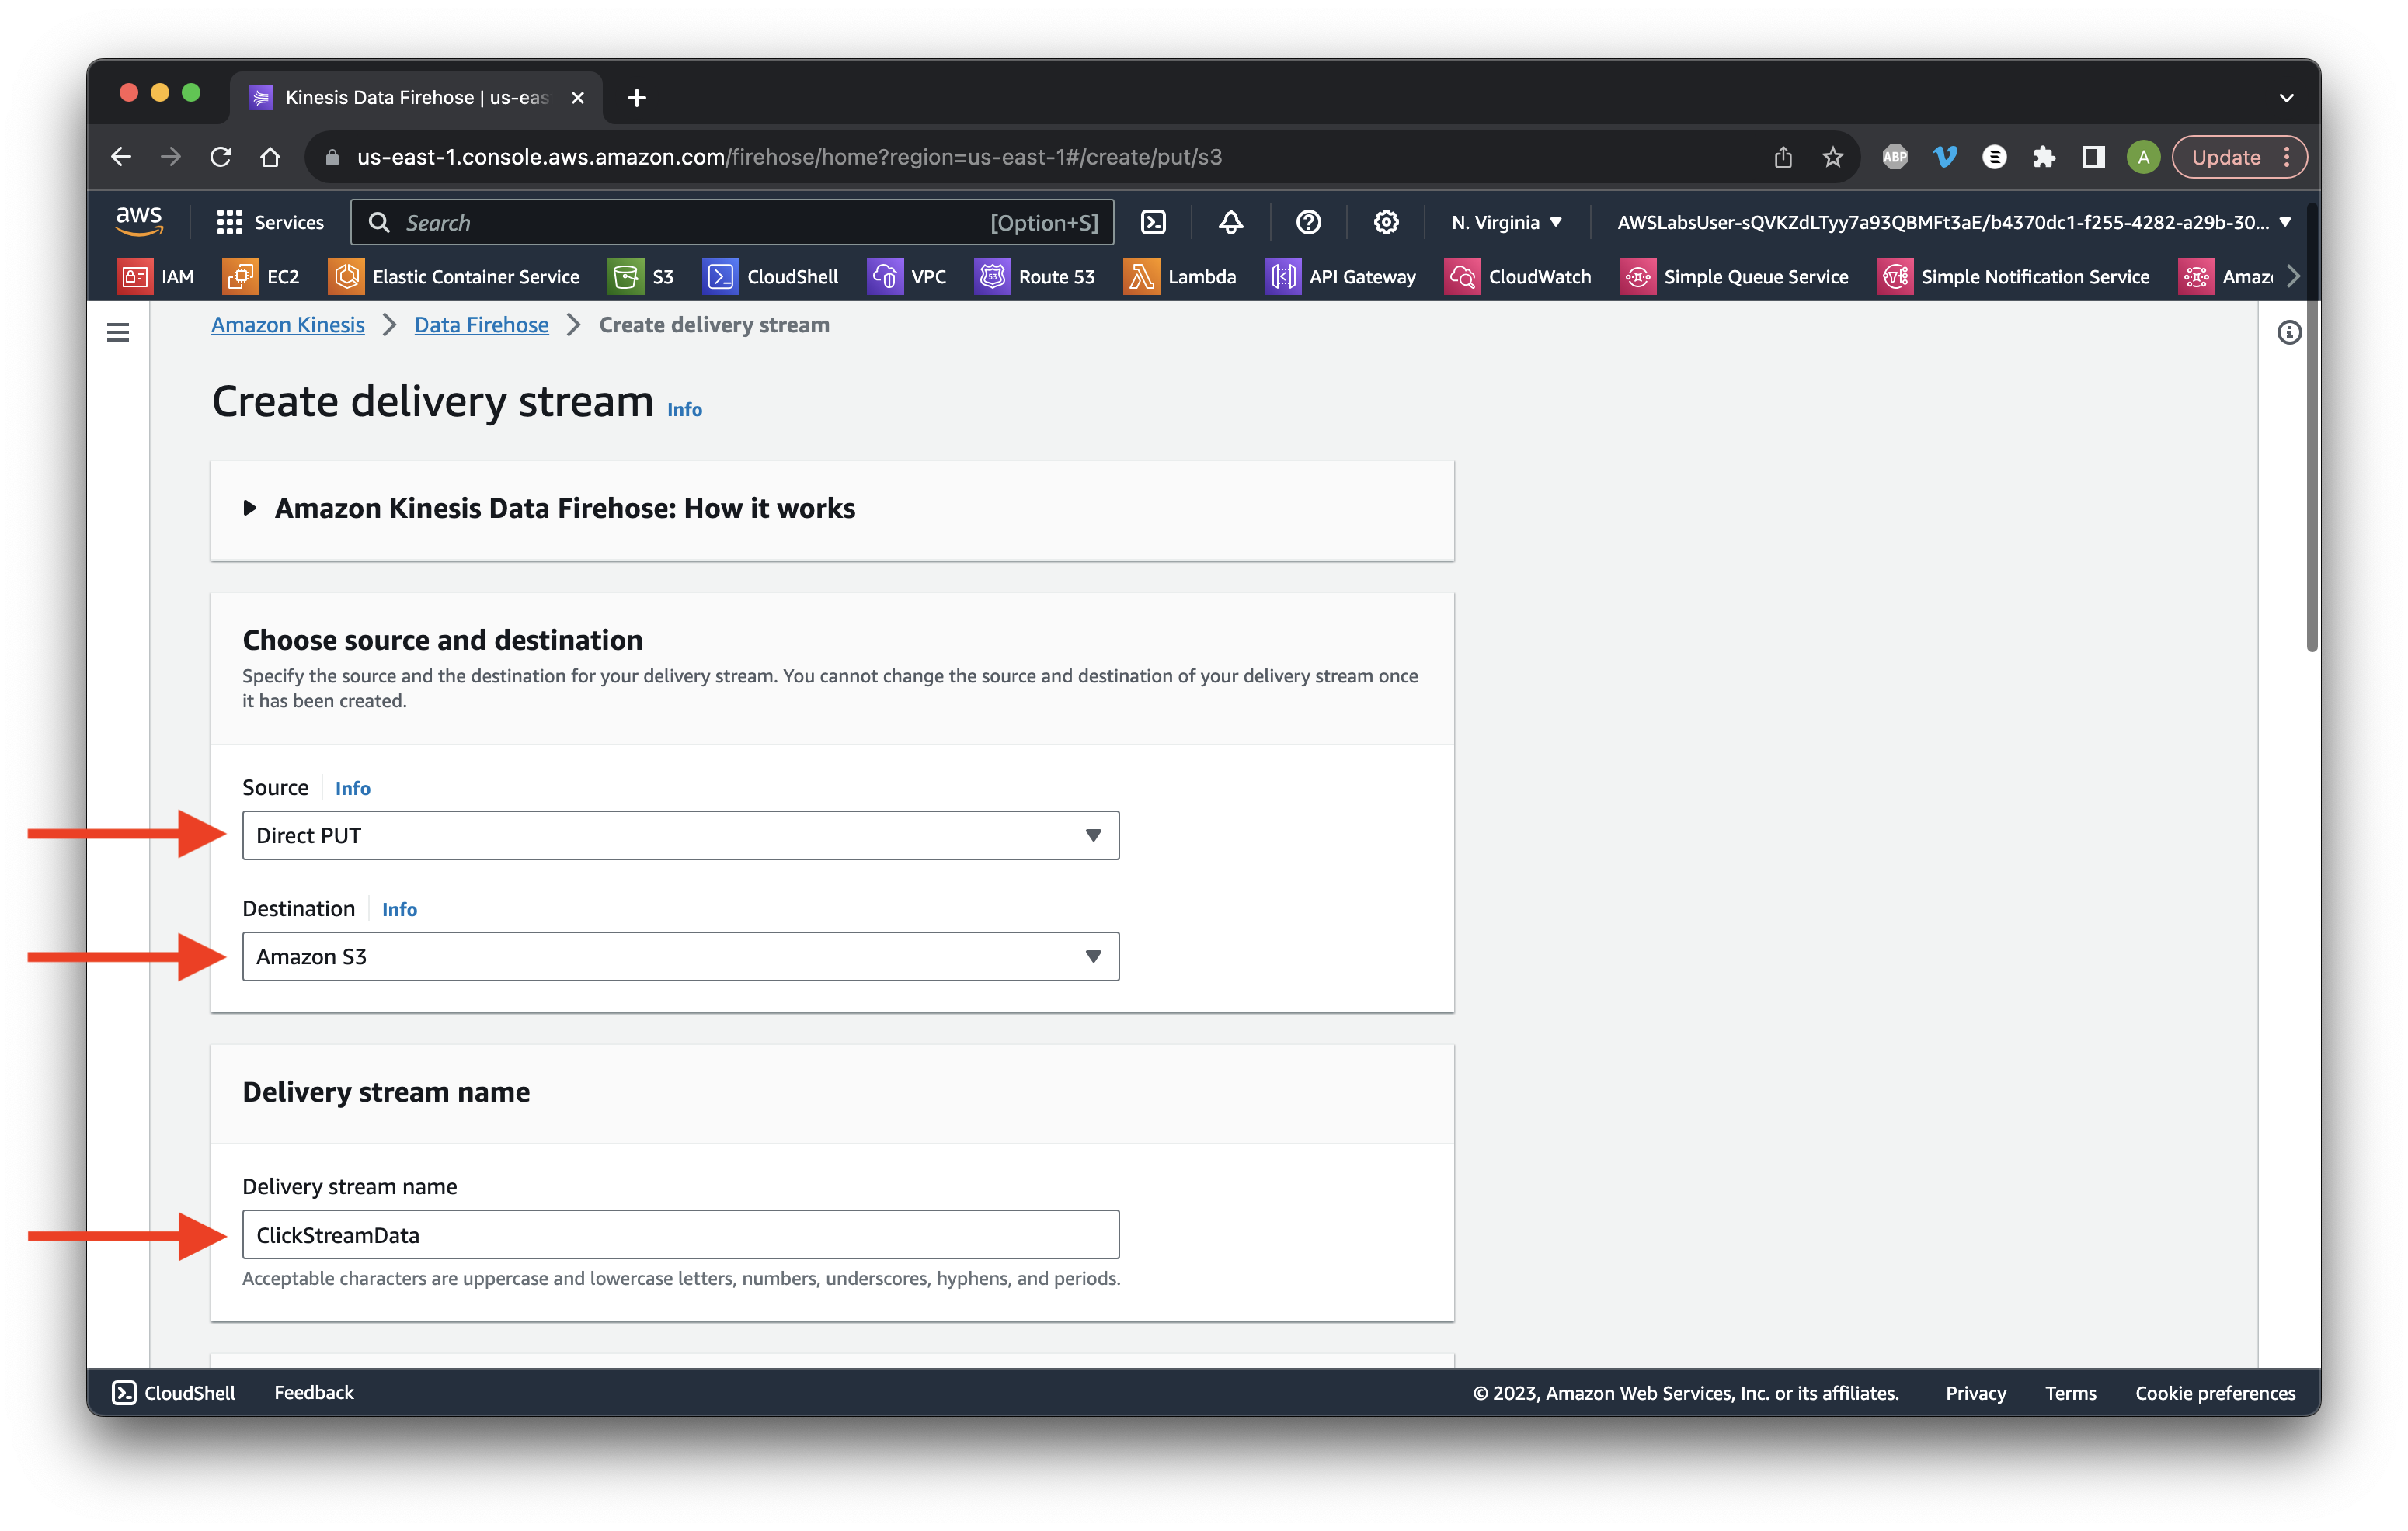Open the API Gateway shortcut
This screenshot has width=2408, height=1531.
(x=1341, y=277)
